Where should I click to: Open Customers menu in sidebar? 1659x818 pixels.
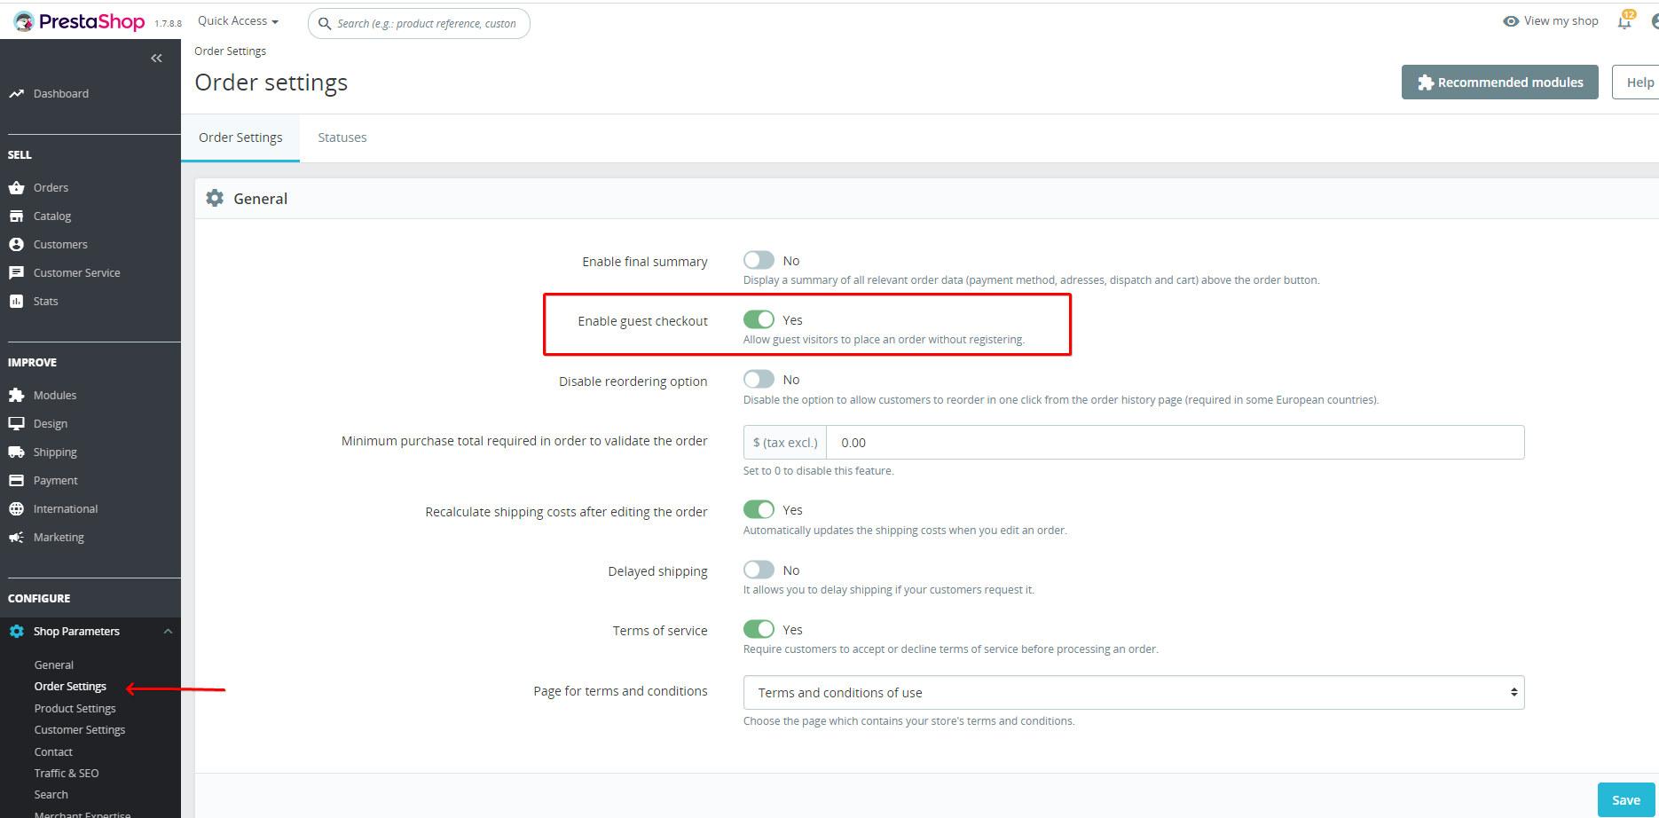pyautogui.click(x=60, y=244)
